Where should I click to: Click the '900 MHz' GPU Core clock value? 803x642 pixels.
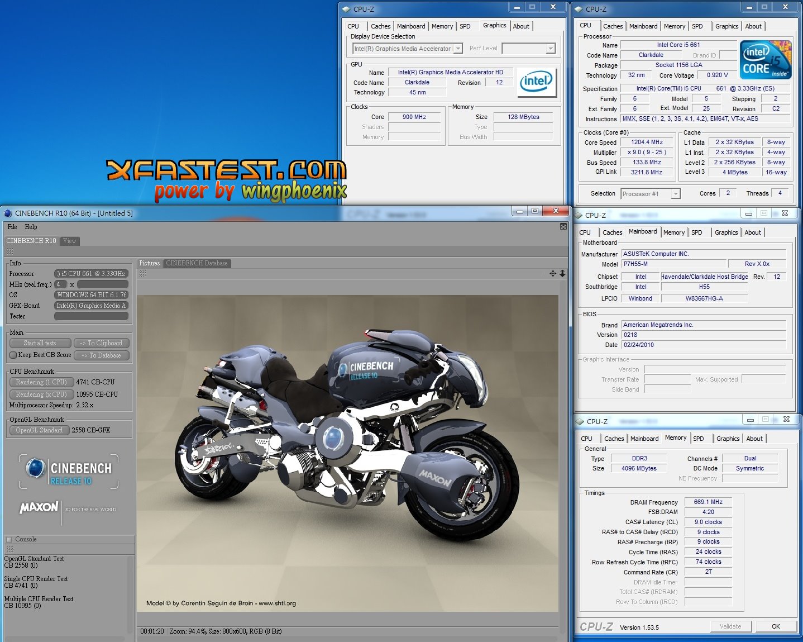[414, 117]
